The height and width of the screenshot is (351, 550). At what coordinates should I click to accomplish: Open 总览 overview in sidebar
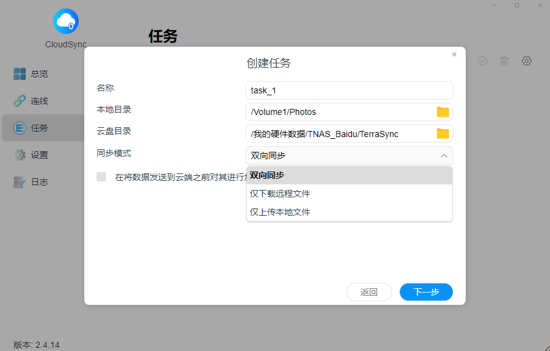[x=39, y=74]
